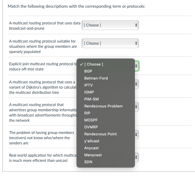Viewport: 195px width, 180px height.
Task: Select the IPTV menu option
Action: pos(106,85)
